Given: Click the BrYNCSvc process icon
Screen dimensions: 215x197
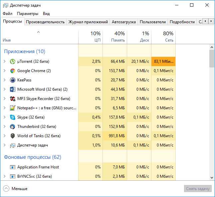Looking at the screenshot, I should coord(13,176).
